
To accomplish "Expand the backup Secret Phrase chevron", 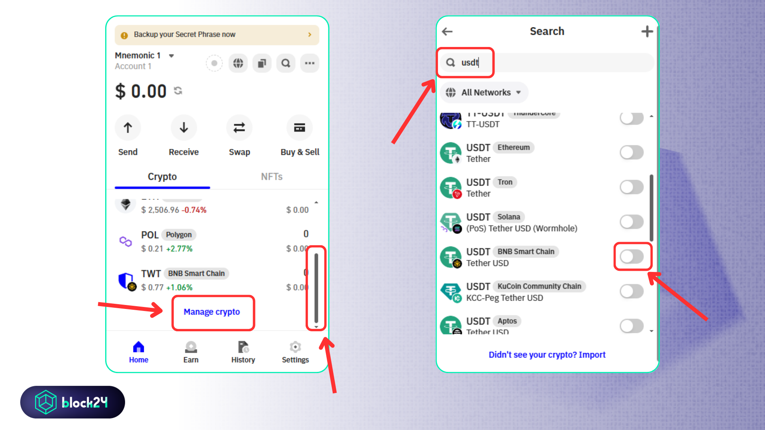I will (x=310, y=35).
